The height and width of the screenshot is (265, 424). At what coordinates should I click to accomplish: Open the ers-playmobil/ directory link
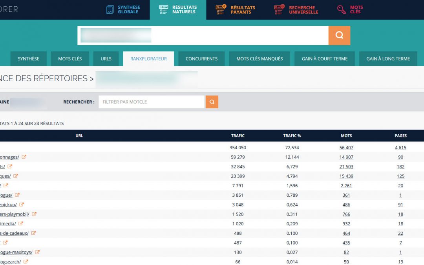point(15,214)
